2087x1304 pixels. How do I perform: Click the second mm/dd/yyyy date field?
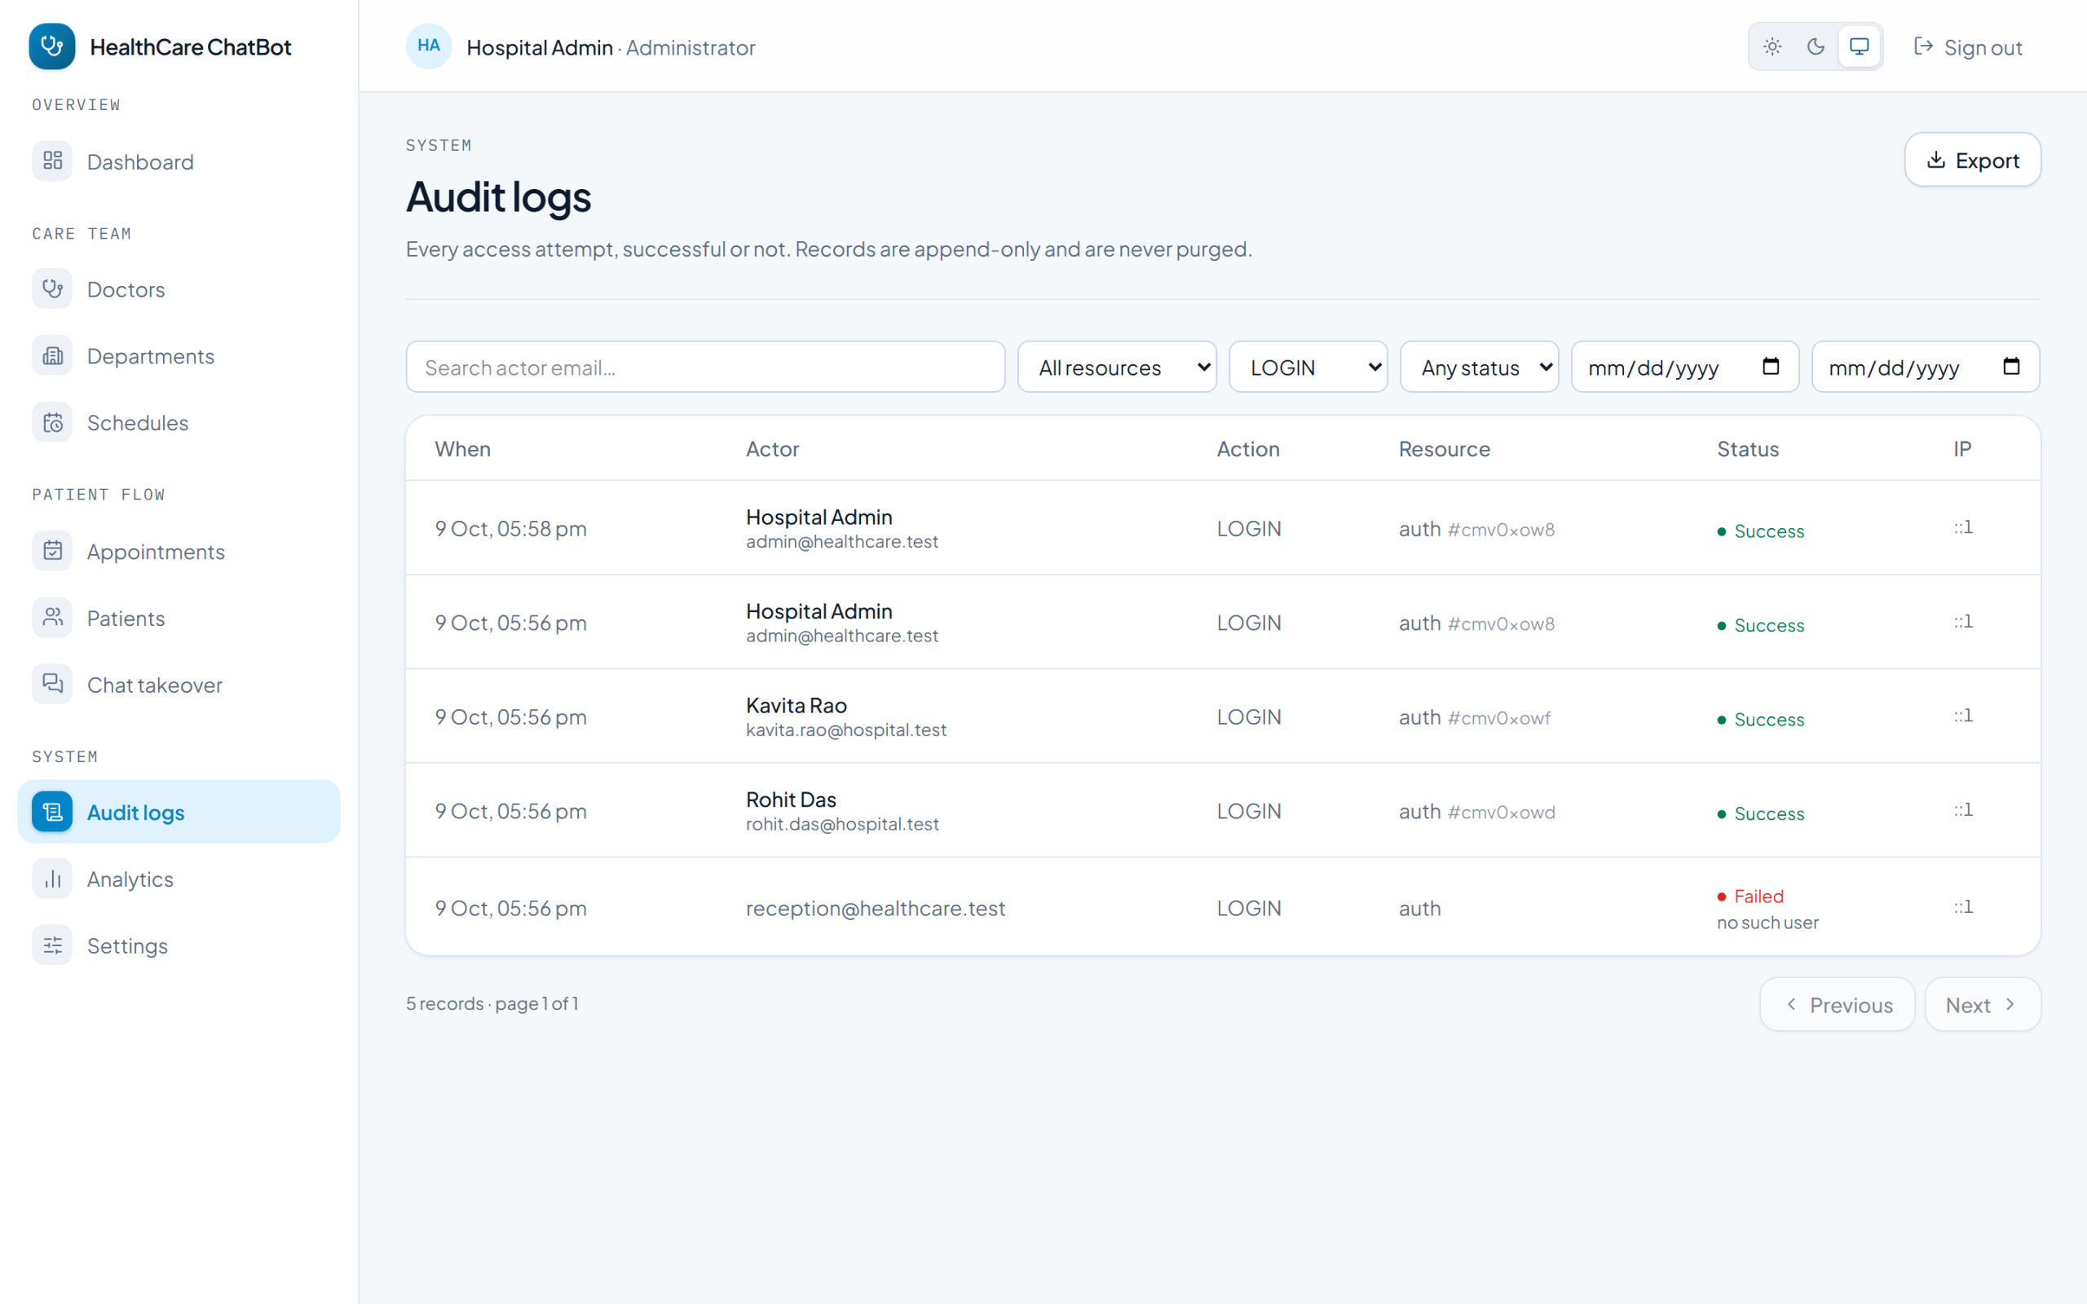[1925, 368]
